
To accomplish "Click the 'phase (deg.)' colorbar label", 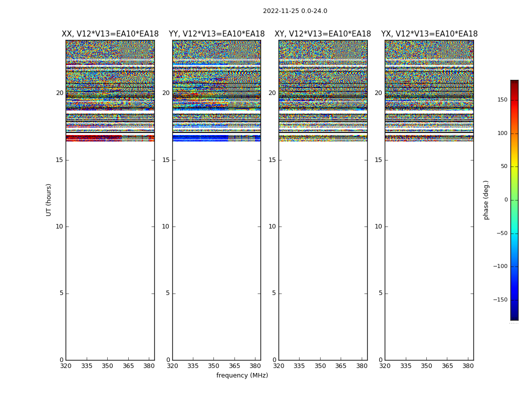I will click(486, 200).
